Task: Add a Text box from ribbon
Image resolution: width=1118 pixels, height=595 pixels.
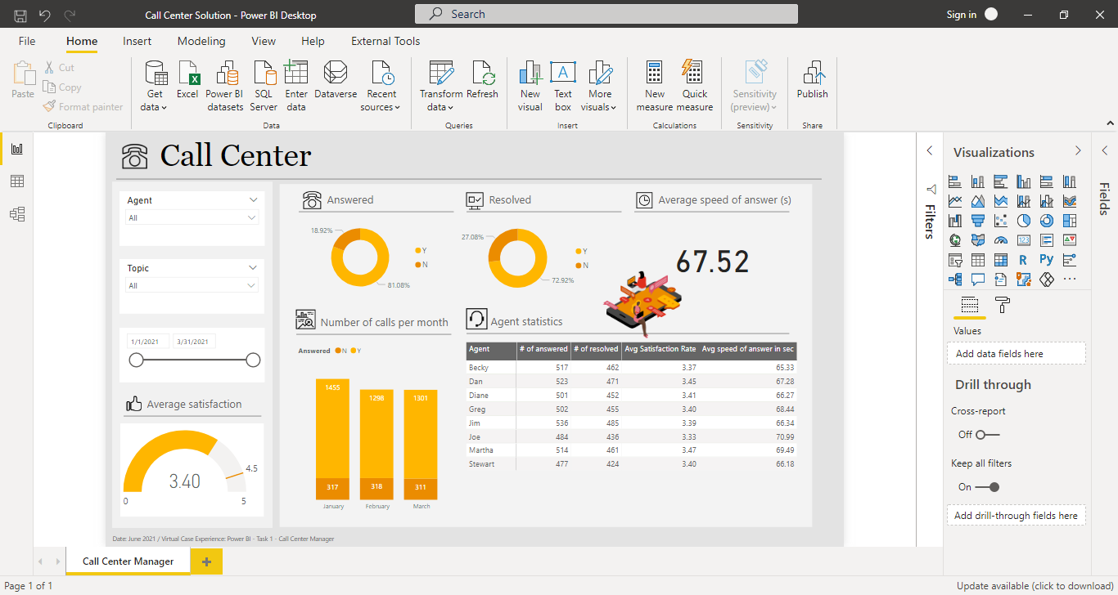Action: [563, 86]
